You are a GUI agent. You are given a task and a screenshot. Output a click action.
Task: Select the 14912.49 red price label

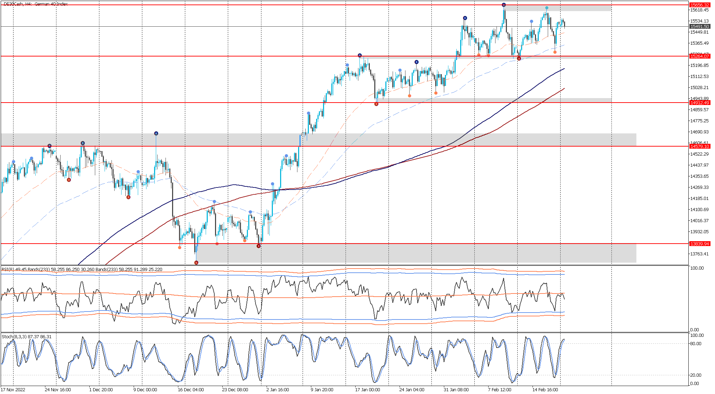pos(699,103)
